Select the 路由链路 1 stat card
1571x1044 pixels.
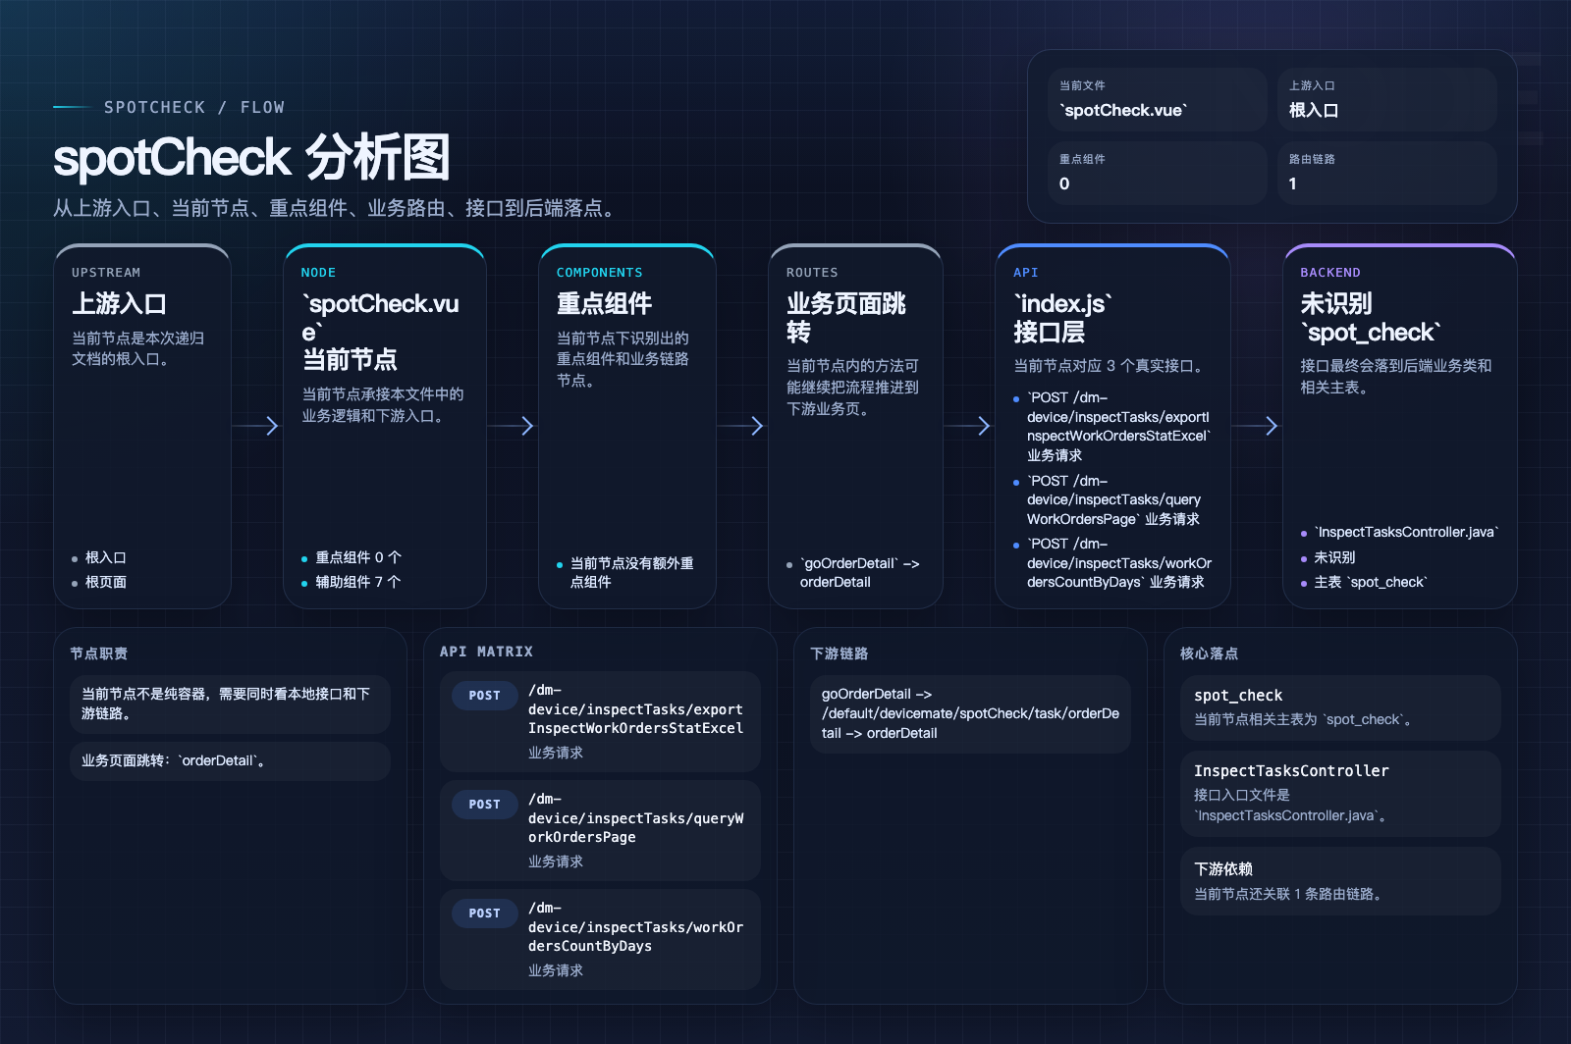pyautogui.click(x=1386, y=173)
